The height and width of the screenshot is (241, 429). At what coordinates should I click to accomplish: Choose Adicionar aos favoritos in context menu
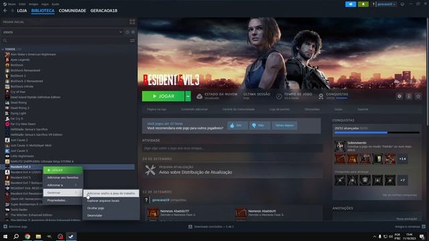pos(63,177)
